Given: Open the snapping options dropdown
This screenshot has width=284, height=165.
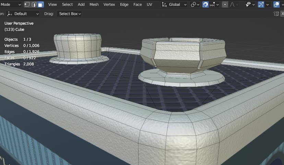Looking at the screenshot, I should coord(215,4).
